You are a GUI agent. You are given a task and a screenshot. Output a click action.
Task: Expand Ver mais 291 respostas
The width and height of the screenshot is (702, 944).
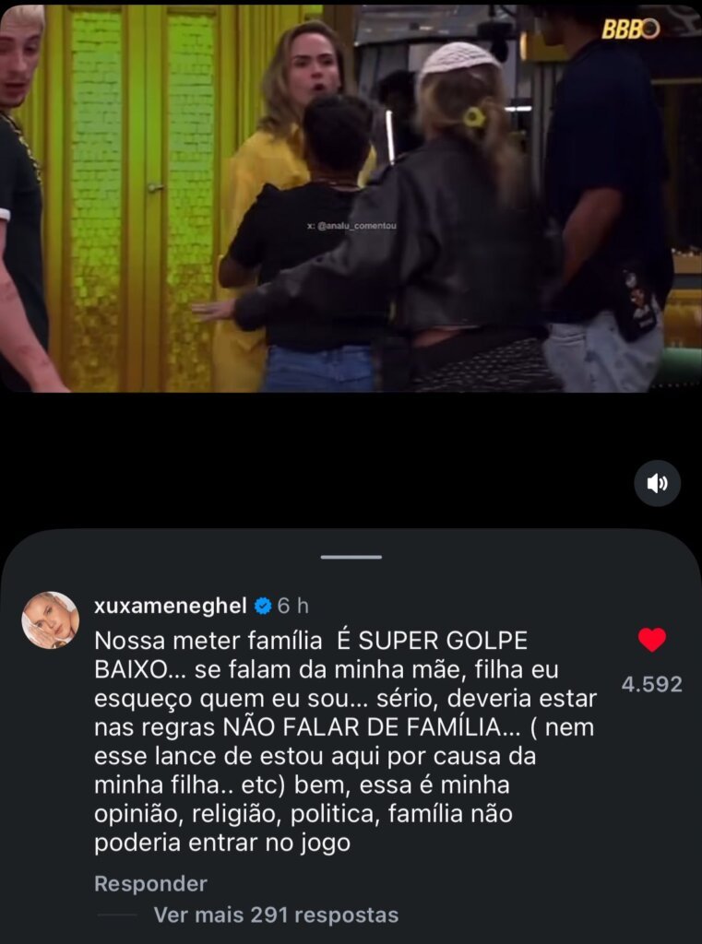276,915
